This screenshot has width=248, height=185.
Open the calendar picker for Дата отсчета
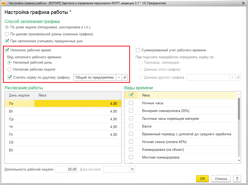[132, 169]
